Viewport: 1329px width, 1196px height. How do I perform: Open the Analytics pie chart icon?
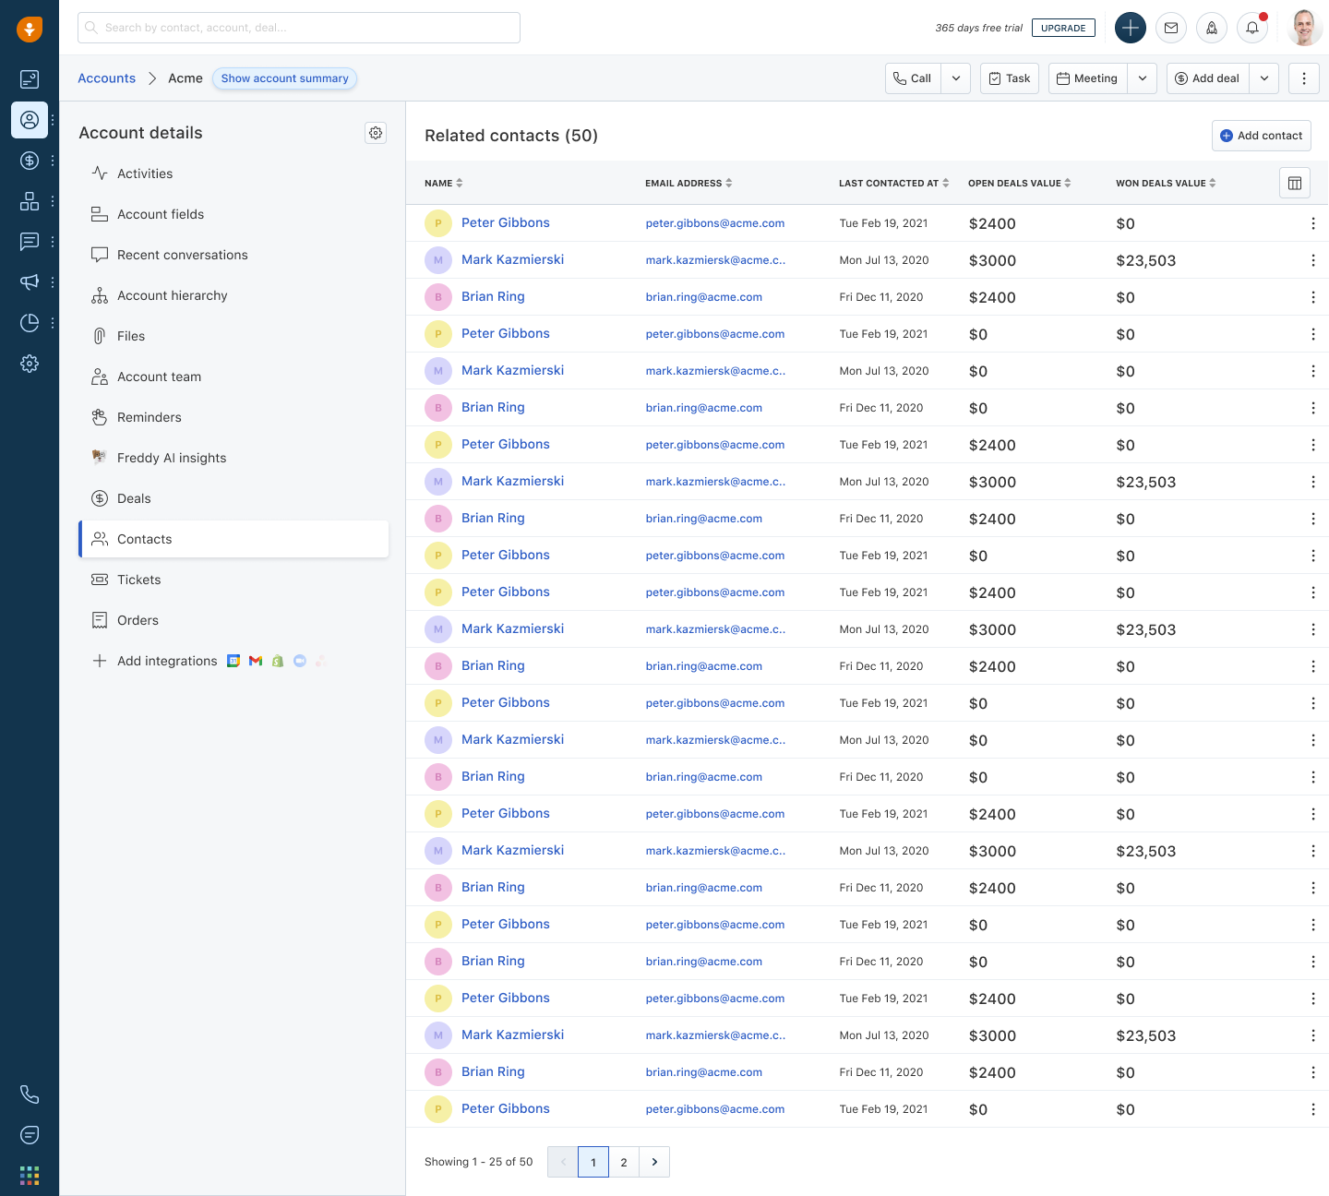[29, 322]
